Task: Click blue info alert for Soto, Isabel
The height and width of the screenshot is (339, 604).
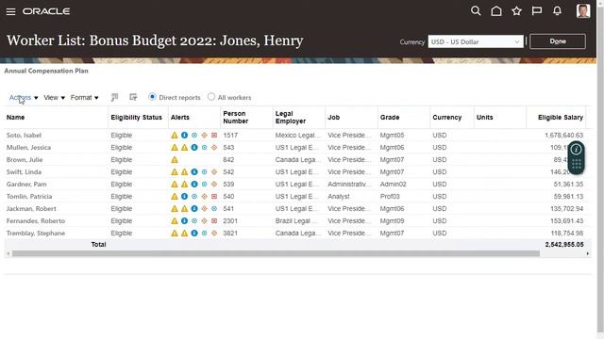Action: pos(185,136)
